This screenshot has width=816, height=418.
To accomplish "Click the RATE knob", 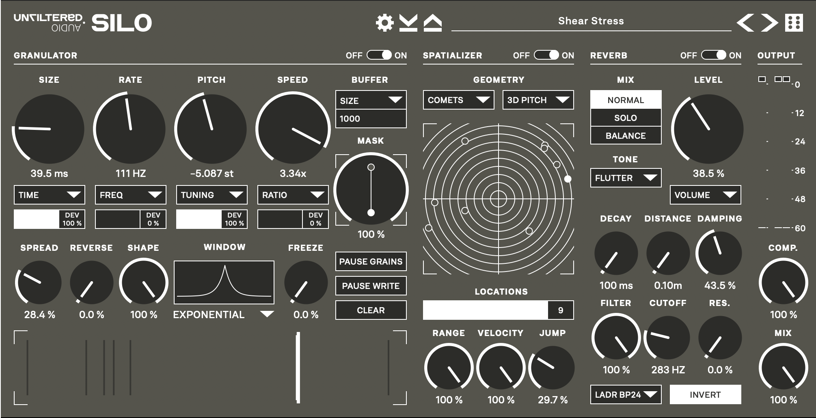I will (130, 129).
